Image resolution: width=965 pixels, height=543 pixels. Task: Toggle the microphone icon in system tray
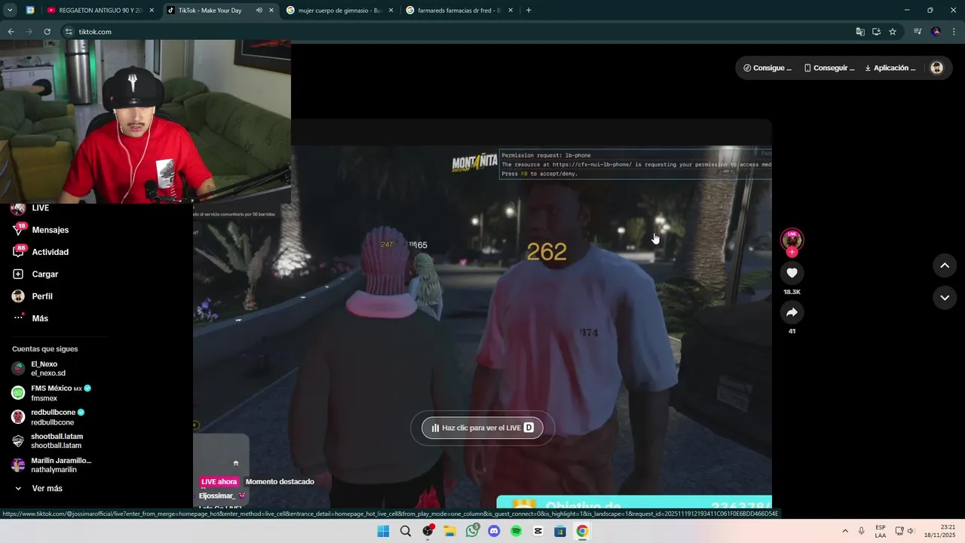pyautogui.click(x=861, y=531)
